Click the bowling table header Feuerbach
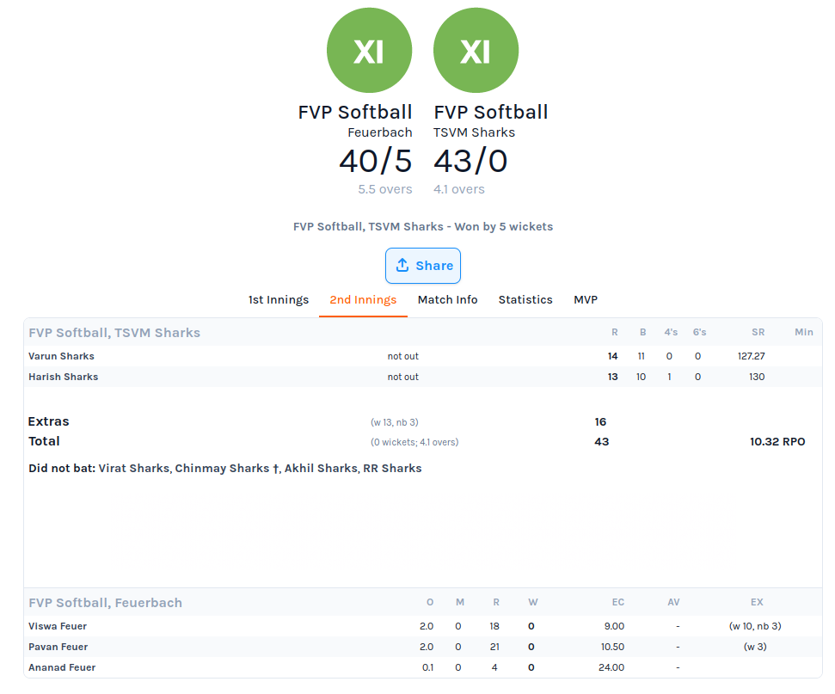835x694 pixels. [106, 603]
